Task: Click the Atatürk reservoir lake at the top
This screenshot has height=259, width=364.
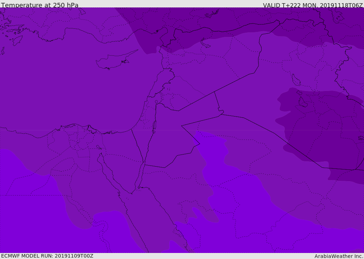Action: [212, 13]
